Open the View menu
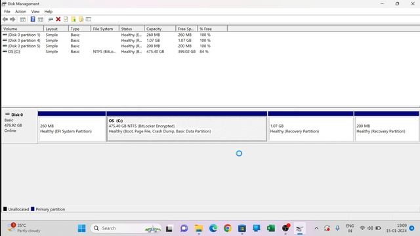The width and height of the screenshot is (420, 236). 35,12
